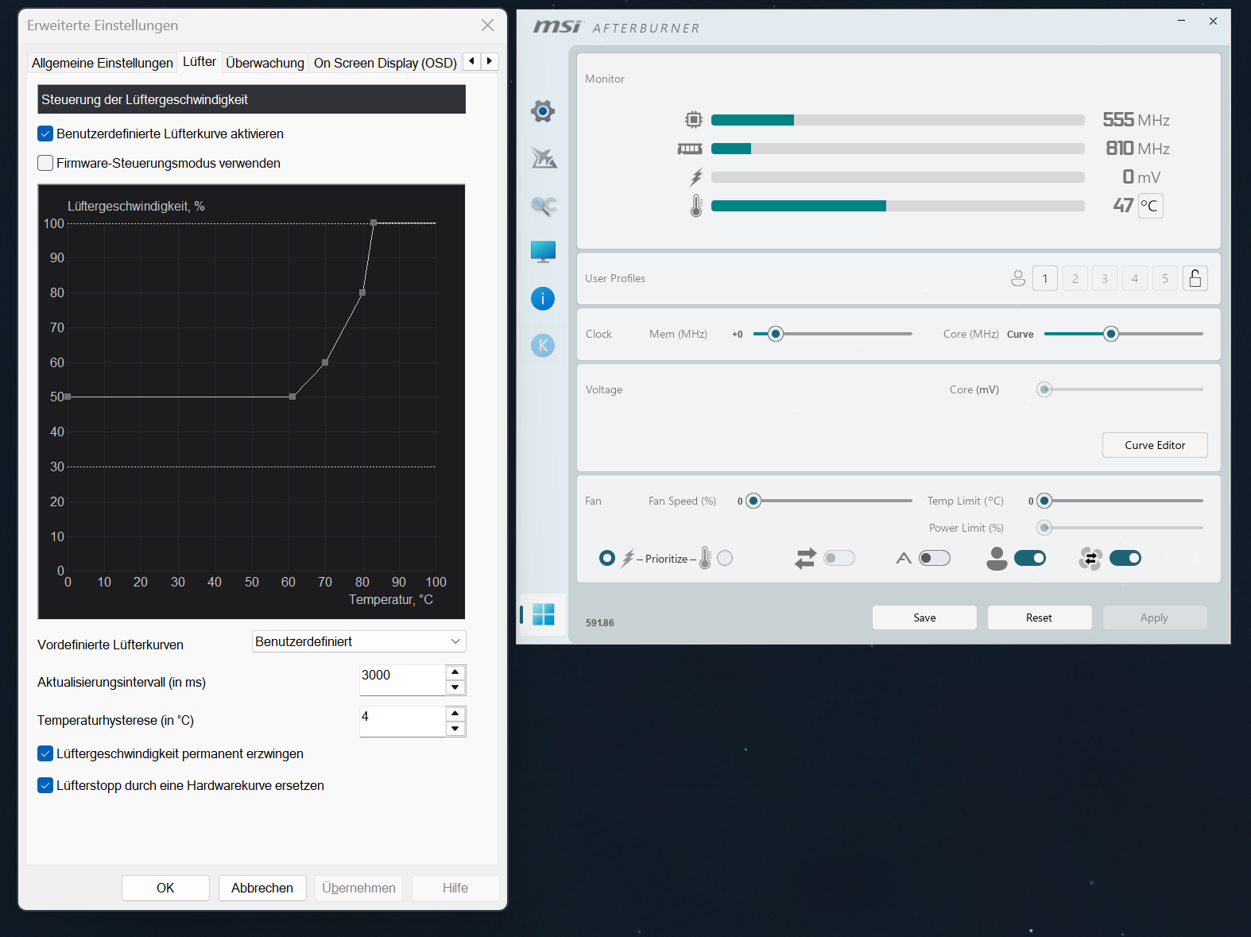Image resolution: width=1251 pixels, height=937 pixels.
Task: Click the Windows logo startup icon in Afterburner
Action: (x=544, y=614)
